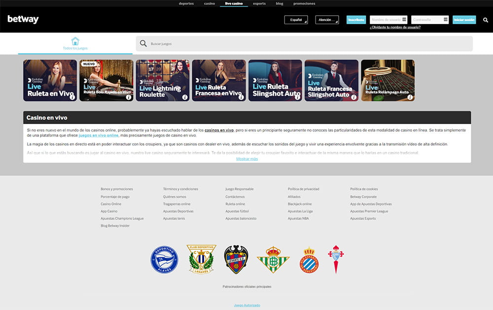The width and height of the screenshot is (493, 310).
Task: Select the live casino tab
Action: click(x=234, y=3)
